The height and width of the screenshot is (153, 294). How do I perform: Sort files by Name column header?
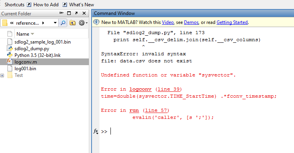(23, 34)
